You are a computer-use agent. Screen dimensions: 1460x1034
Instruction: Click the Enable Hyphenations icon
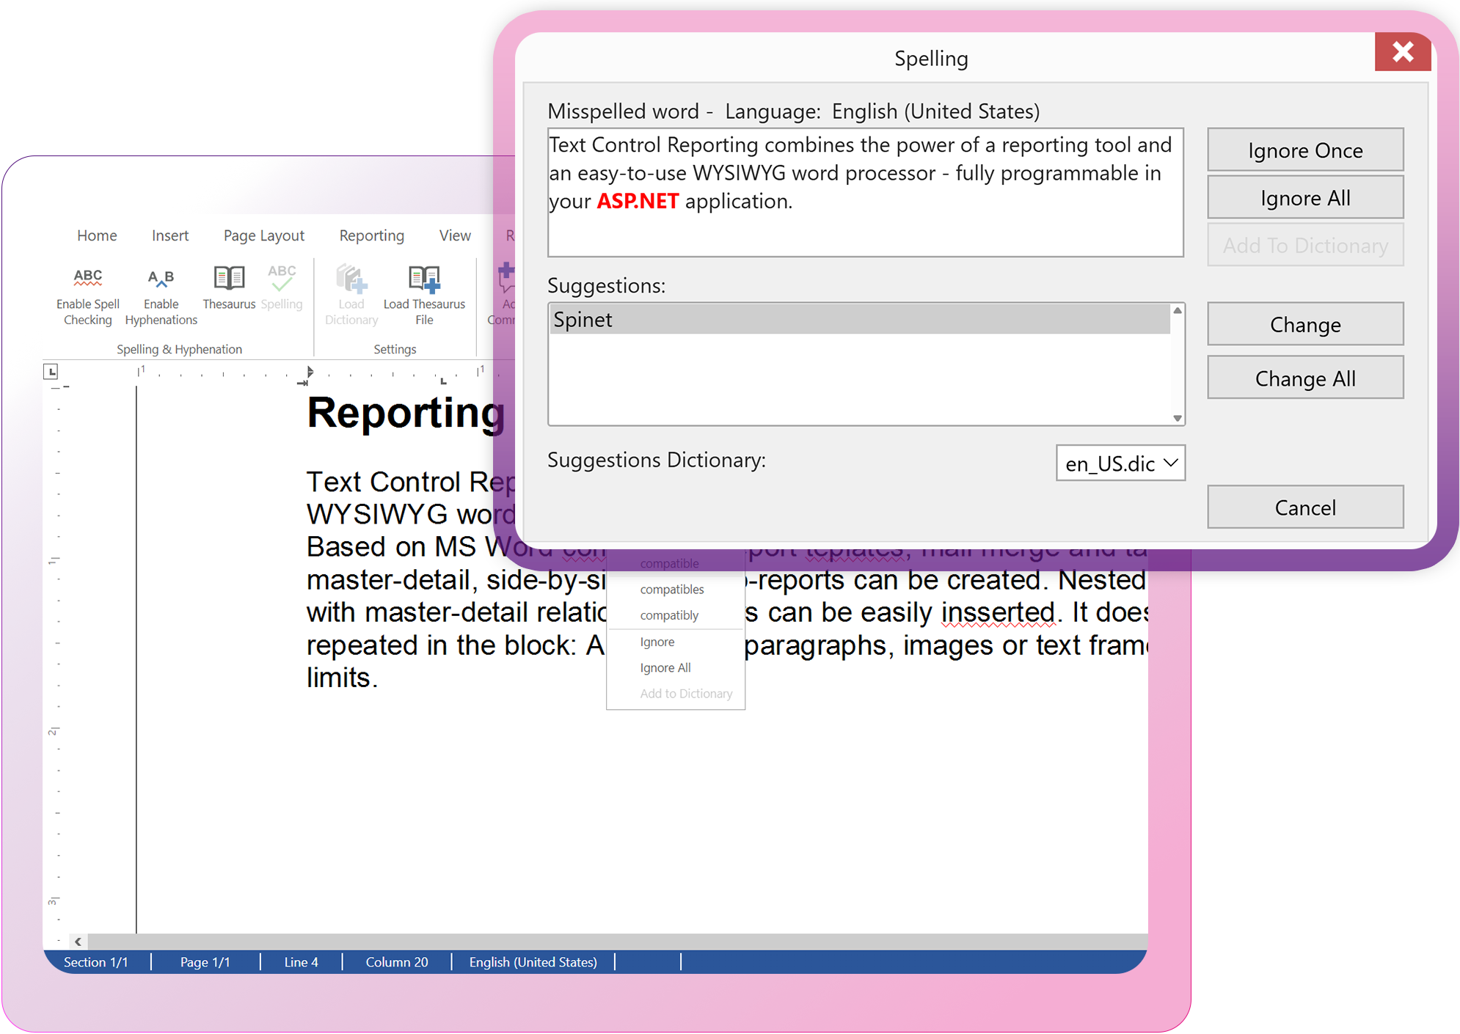click(161, 278)
